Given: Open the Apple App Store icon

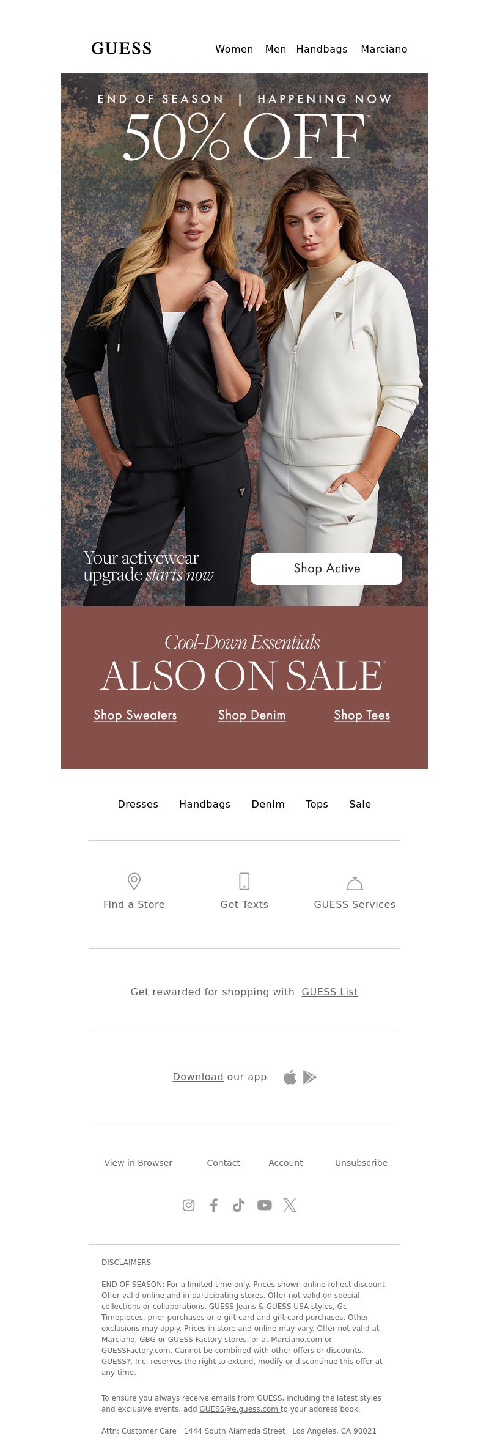Looking at the screenshot, I should coord(290,1077).
